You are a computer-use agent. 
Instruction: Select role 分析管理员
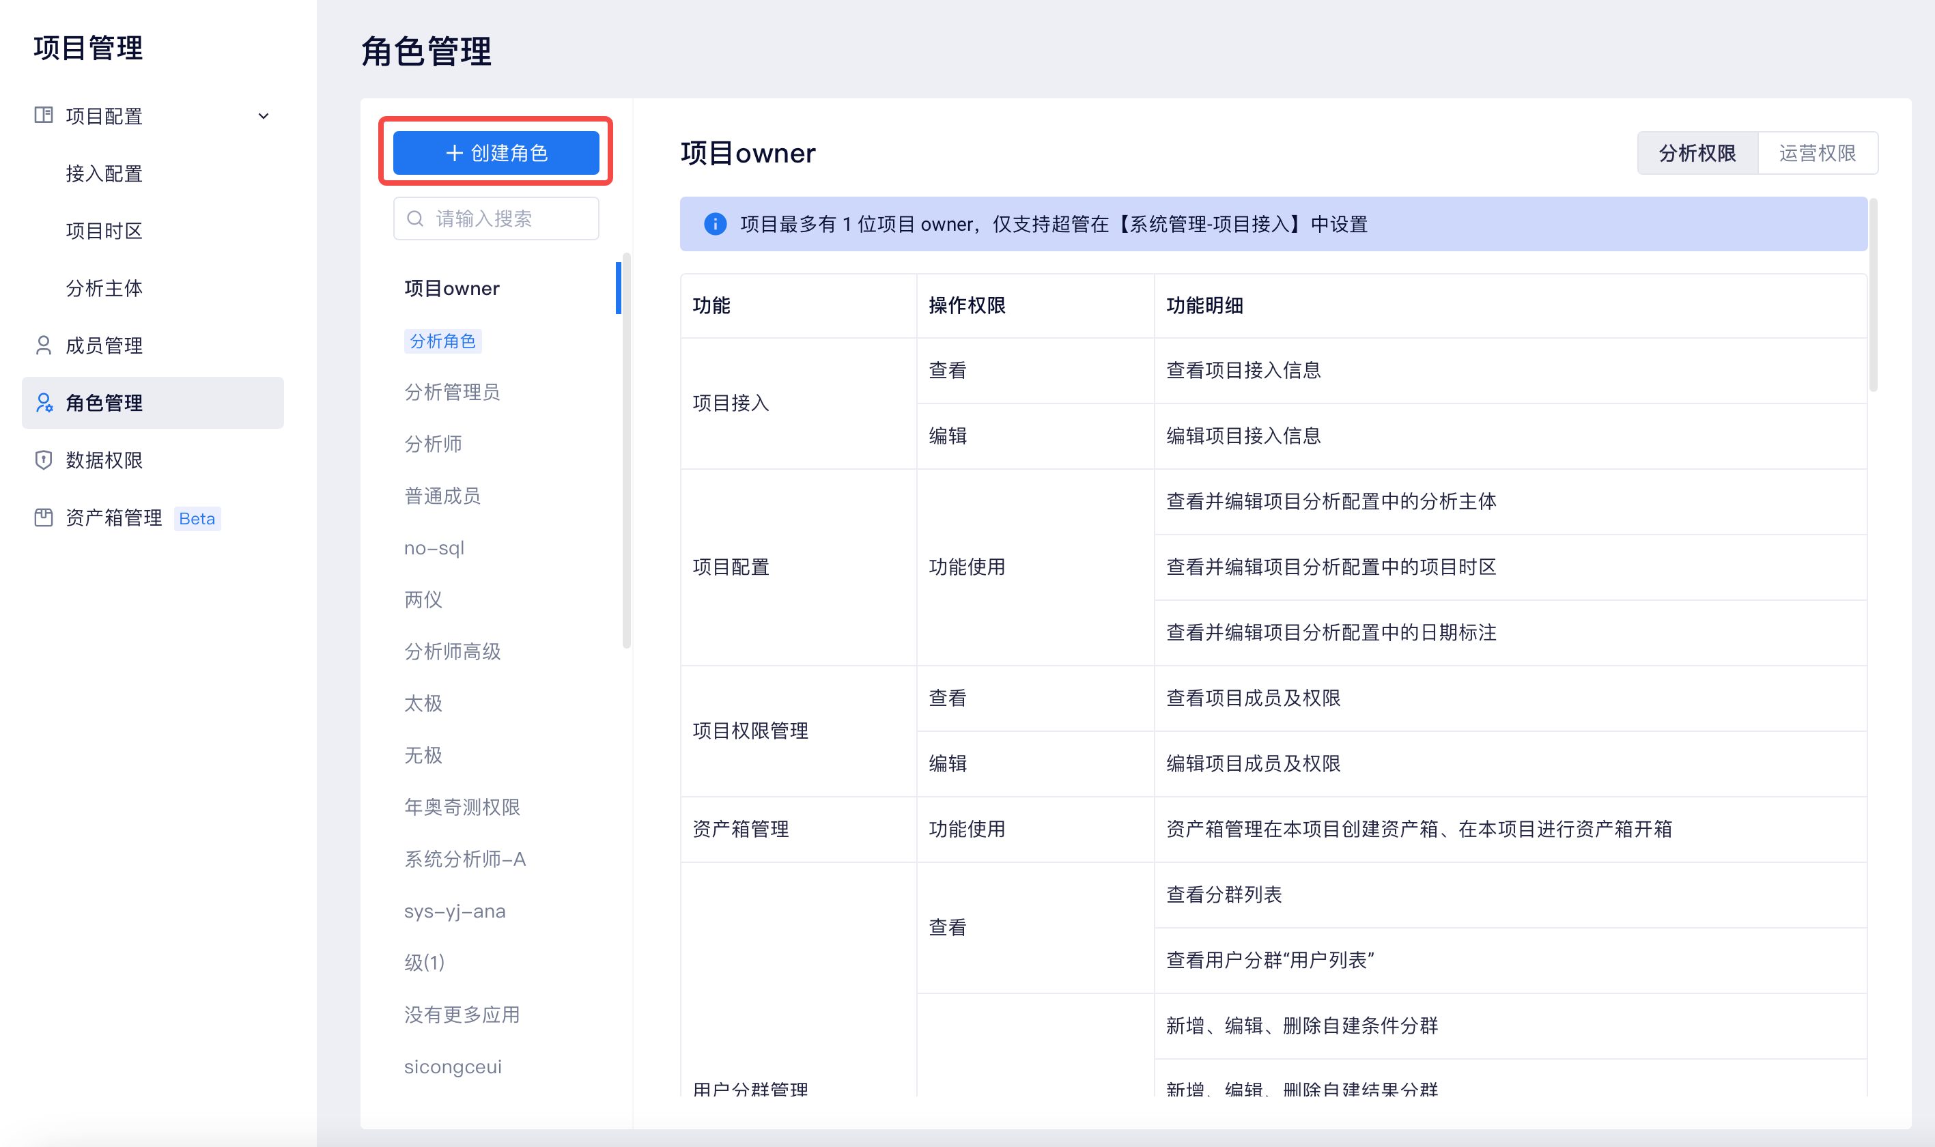click(x=452, y=392)
